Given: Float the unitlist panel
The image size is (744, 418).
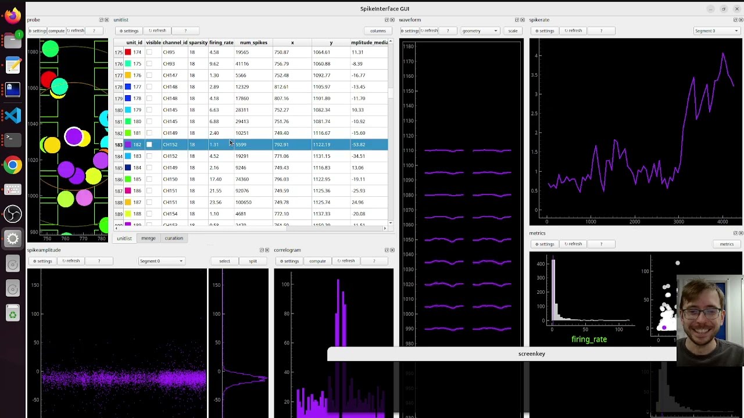Looking at the screenshot, I should coord(387,20).
